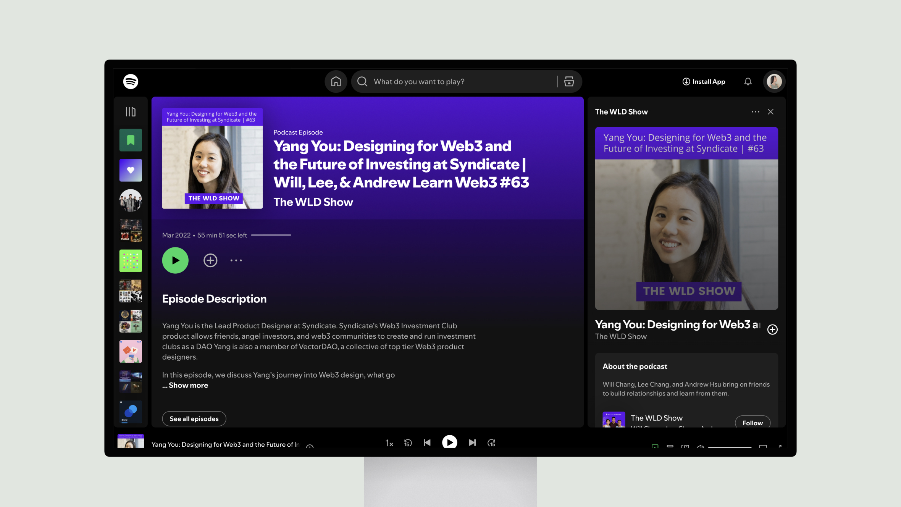Go to previous track

pyautogui.click(x=427, y=442)
